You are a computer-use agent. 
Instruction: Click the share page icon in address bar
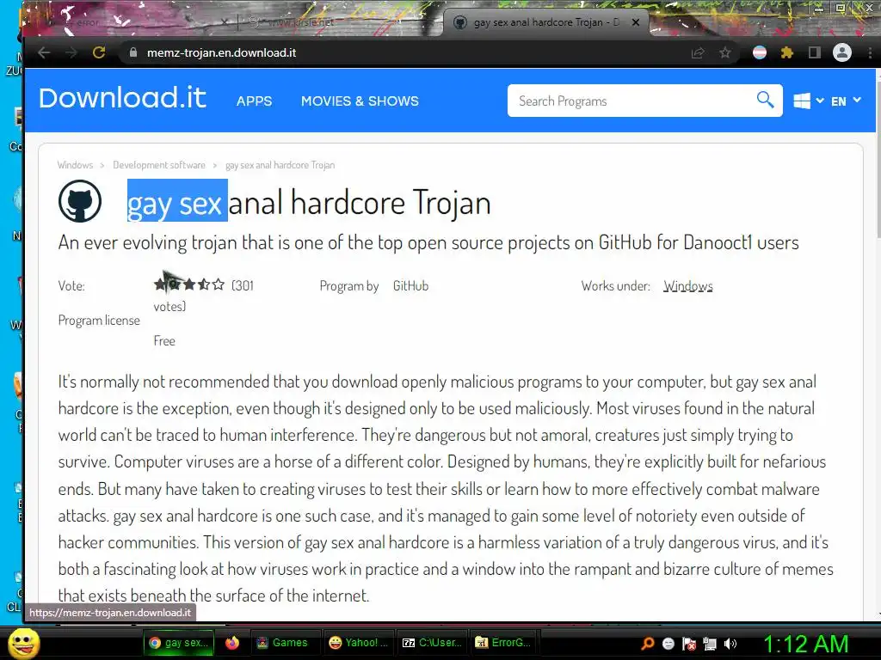698,52
